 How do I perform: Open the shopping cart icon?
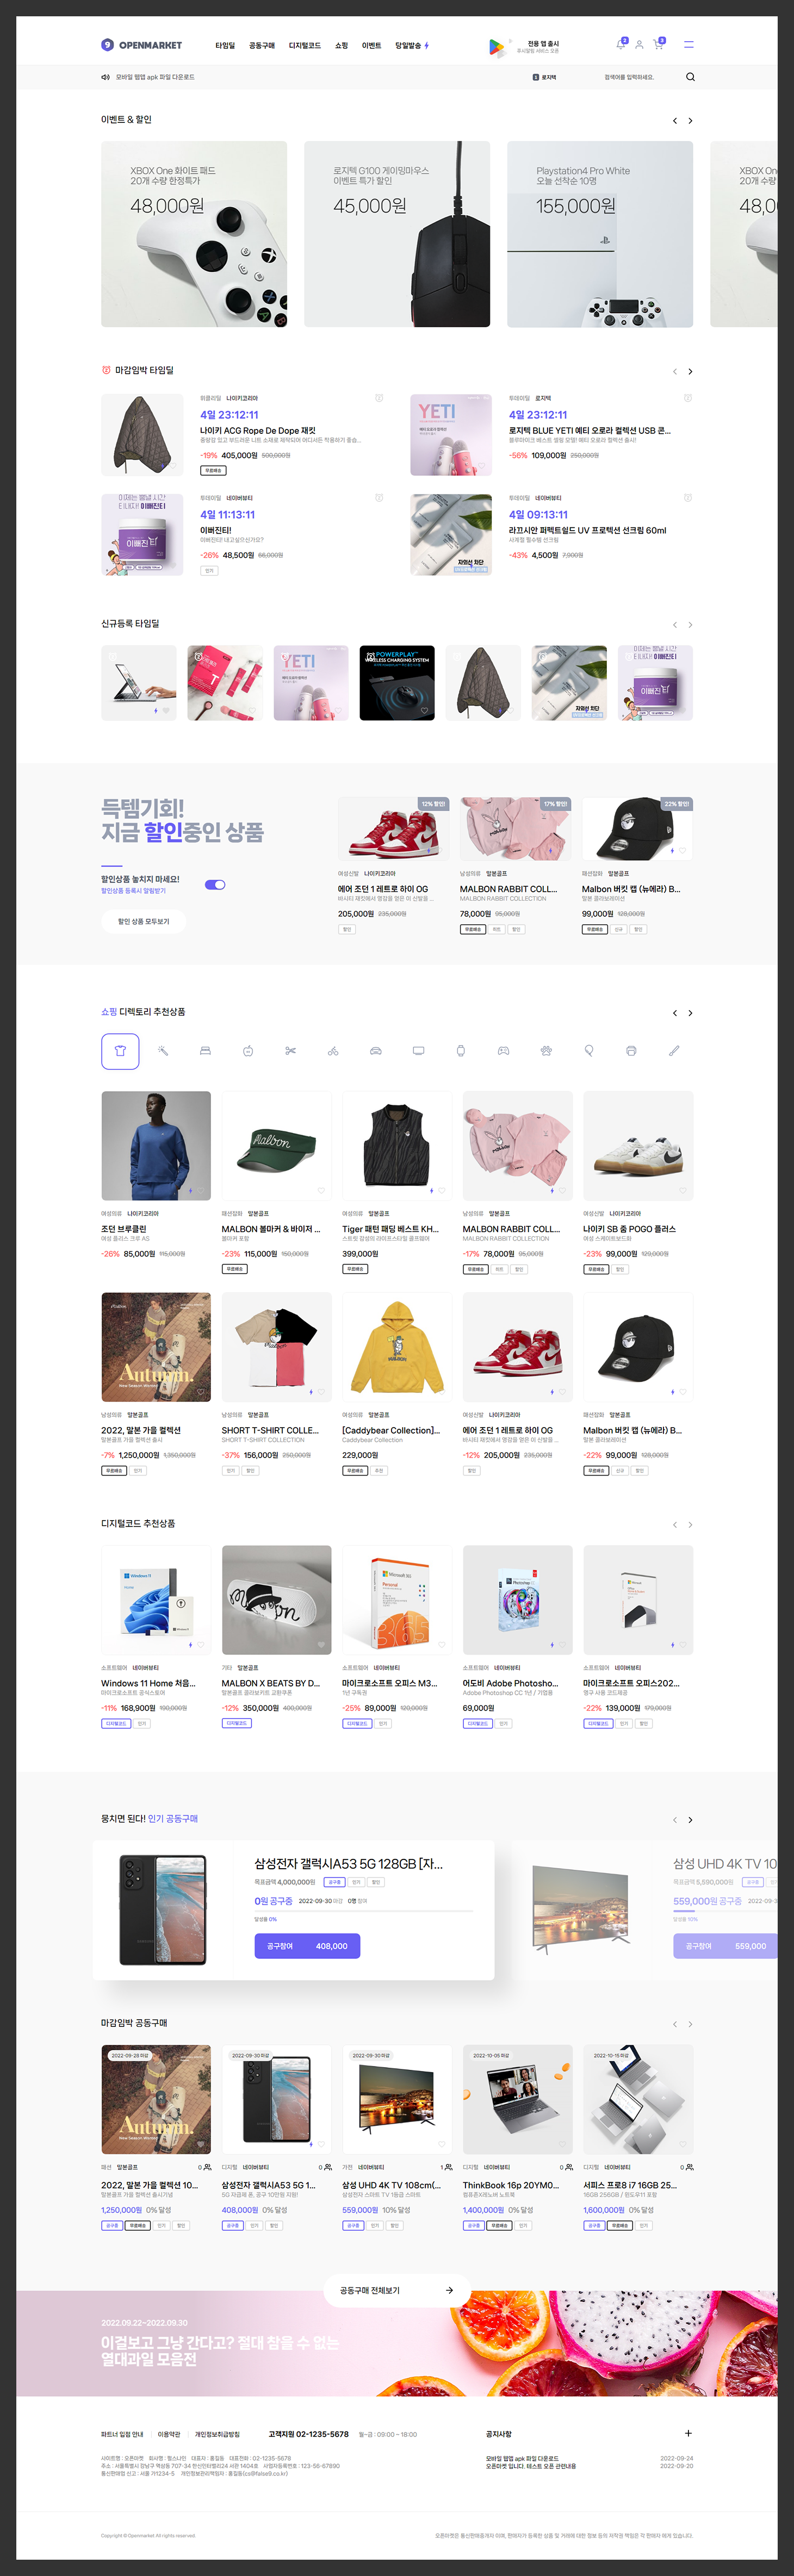(658, 44)
